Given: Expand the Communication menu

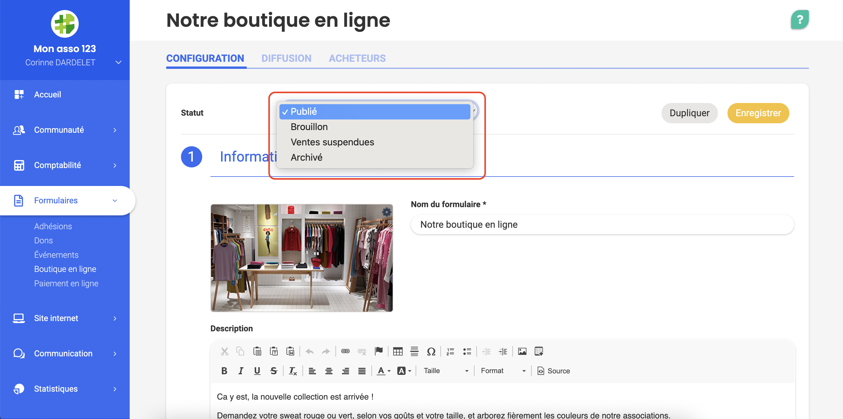Looking at the screenshot, I should point(65,353).
